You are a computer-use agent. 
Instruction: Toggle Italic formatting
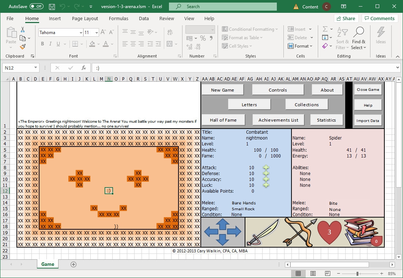(x=50, y=44)
